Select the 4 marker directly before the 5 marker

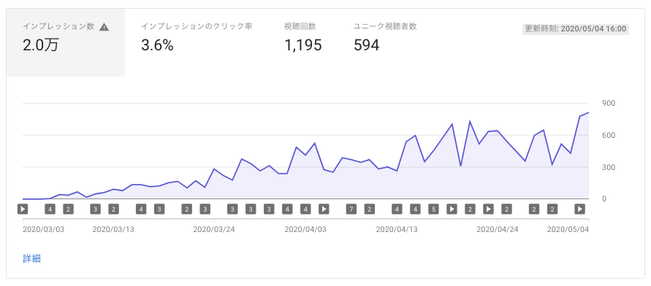(x=415, y=209)
